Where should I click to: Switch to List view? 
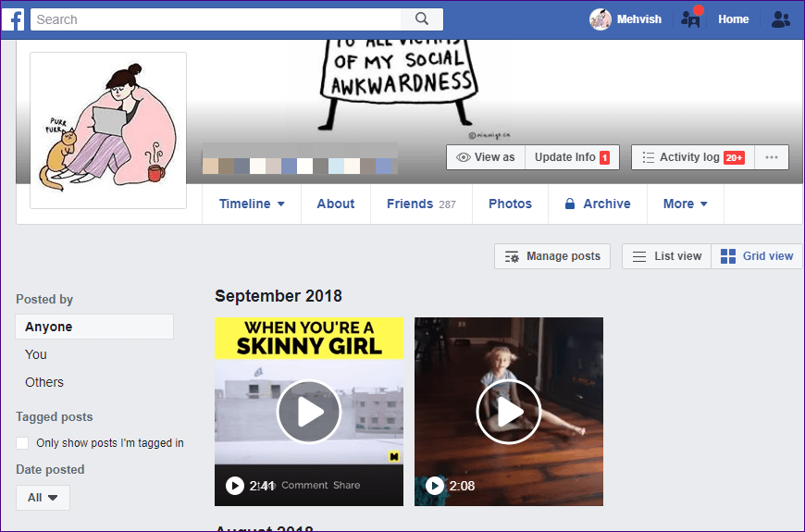(666, 256)
